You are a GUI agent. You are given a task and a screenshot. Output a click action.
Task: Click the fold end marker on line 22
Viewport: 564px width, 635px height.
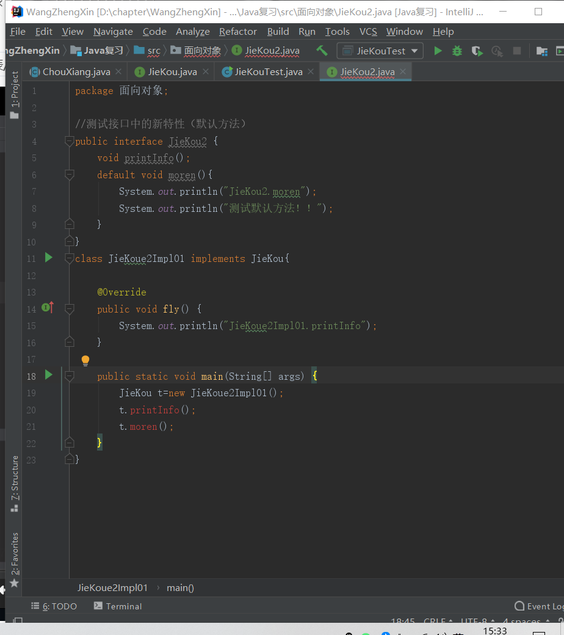click(x=69, y=442)
